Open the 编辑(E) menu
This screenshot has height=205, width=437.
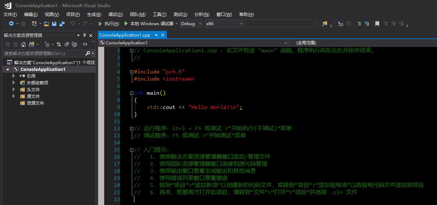point(31,14)
